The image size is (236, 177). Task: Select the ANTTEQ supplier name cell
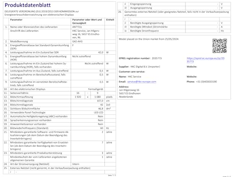77,27
